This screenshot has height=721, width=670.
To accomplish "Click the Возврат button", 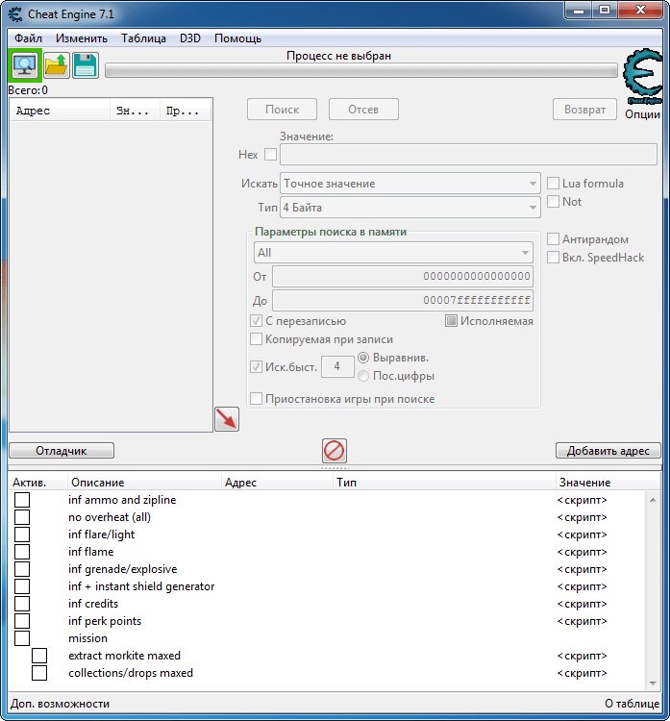I will click(584, 110).
